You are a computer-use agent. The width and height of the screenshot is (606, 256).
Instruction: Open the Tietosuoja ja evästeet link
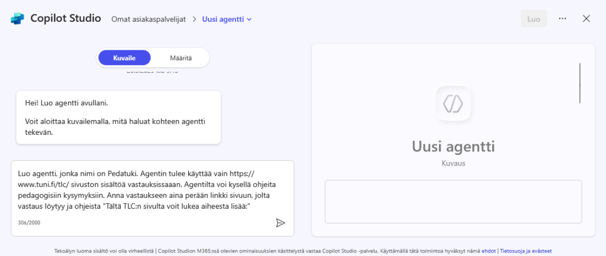[526, 251]
